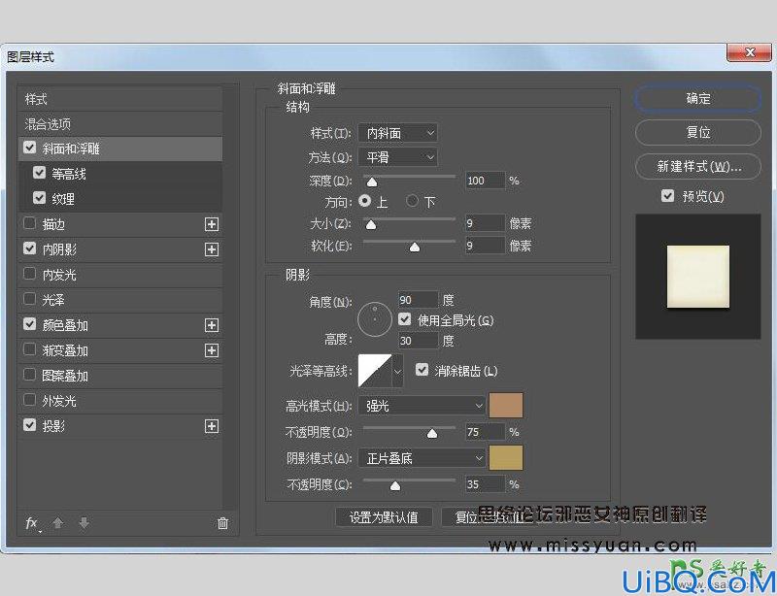Viewport: 777px width, 596px height.
Task: Click the 软化 slider handle
Action: pyautogui.click(x=415, y=247)
